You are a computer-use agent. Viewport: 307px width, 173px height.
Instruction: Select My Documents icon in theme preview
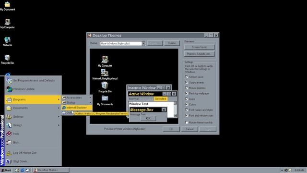(x=105, y=100)
